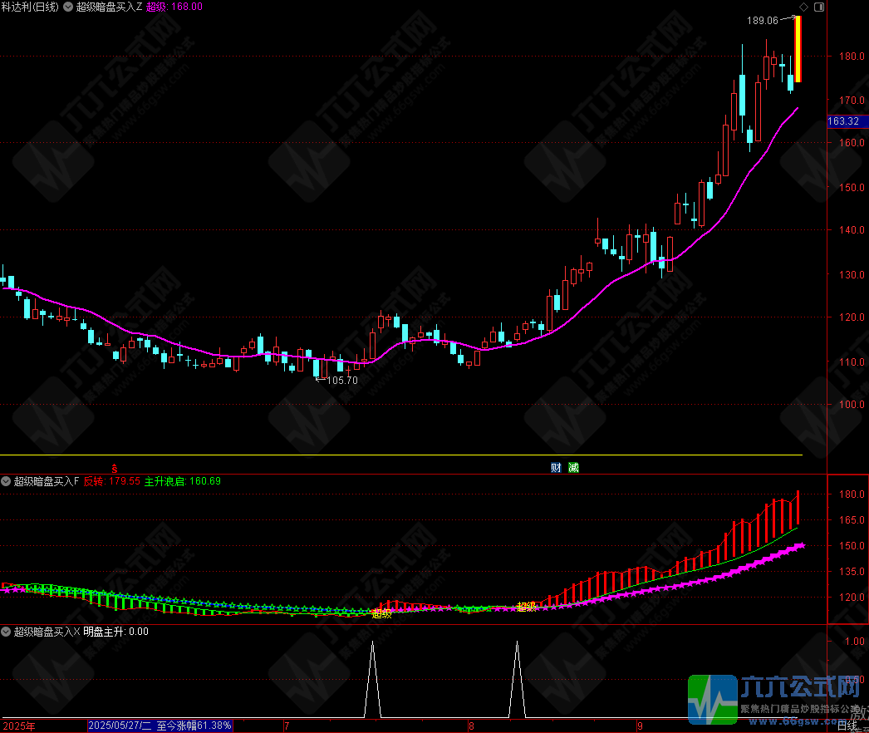Select the 超级暗盘买入Z indicator name
This screenshot has height=733, width=869.
pos(108,7)
